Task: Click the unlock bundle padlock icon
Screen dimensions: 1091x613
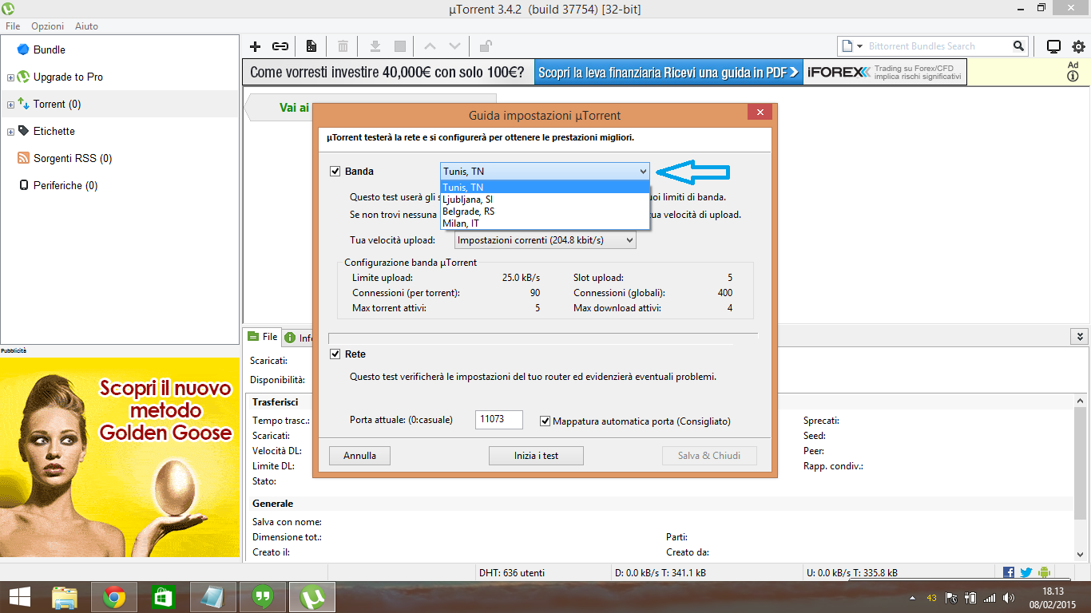Action: 486,46
